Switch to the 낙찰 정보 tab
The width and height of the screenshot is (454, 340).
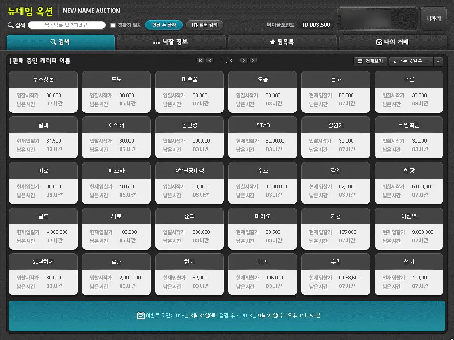(171, 42)
